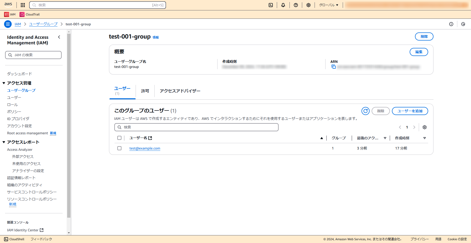Focus the AWS global search field
The height and width of the screenshot is (243, 471).
pos(98,5)
